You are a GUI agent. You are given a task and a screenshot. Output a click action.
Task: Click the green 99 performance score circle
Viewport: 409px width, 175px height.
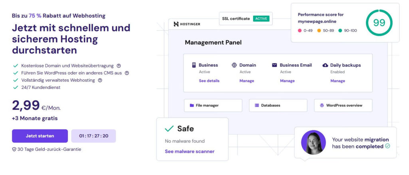pos(379,22)
